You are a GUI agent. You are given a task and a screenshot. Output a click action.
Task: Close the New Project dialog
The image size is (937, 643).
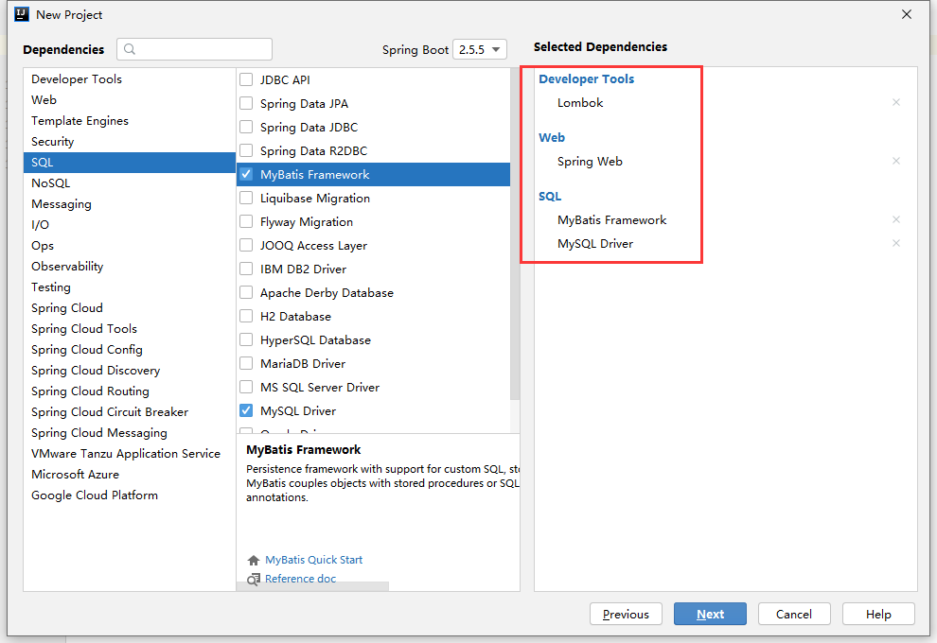pyautogui.click(x=907, y=14)
